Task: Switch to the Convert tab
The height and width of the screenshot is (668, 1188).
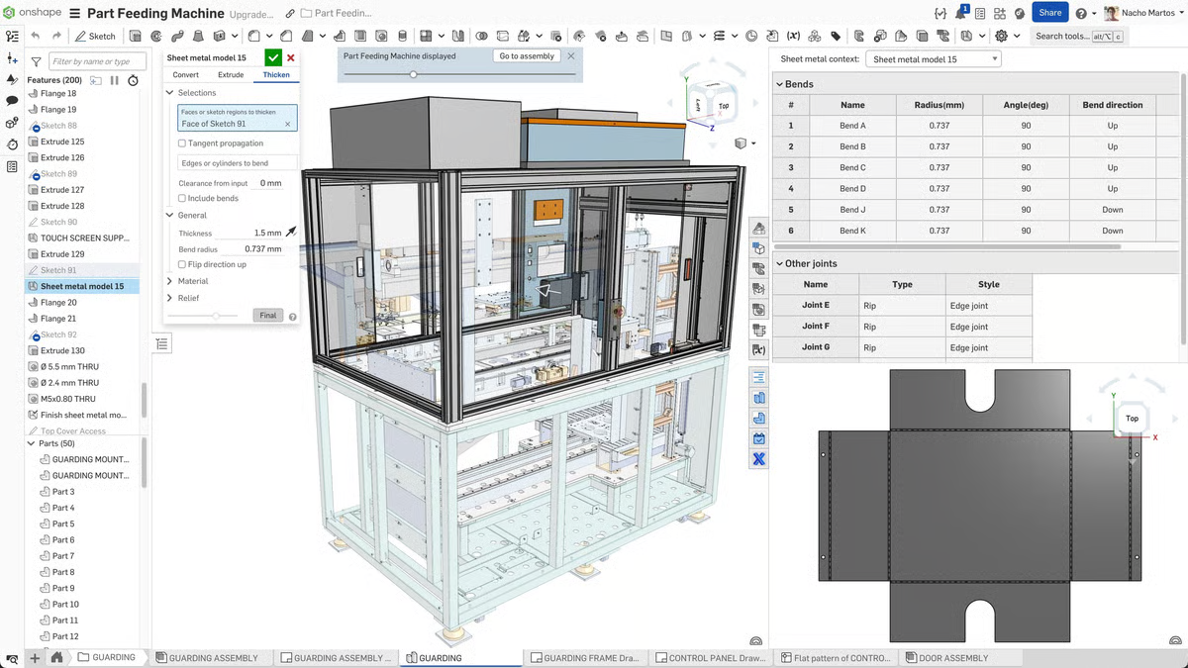Action: [185, 75]
